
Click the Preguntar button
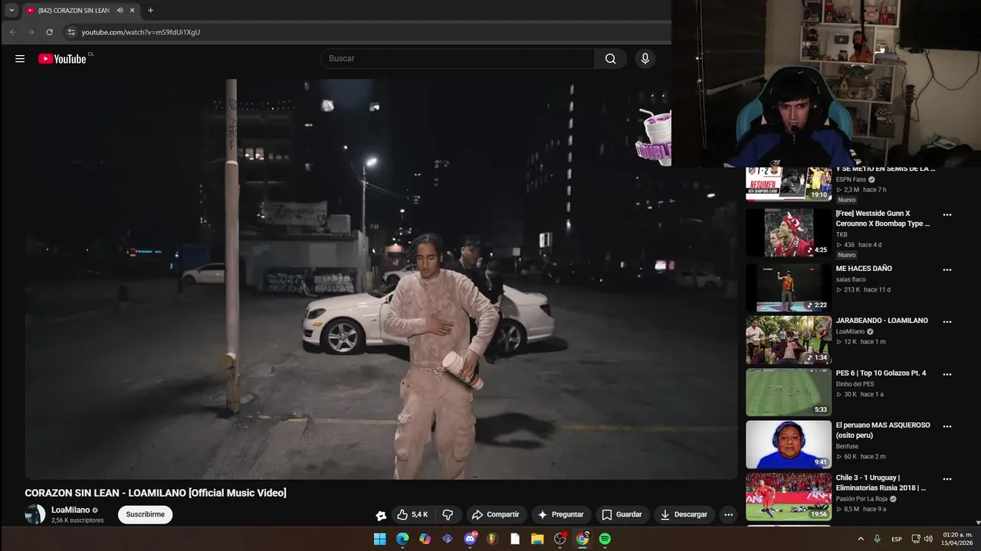[x=561, y=514]
